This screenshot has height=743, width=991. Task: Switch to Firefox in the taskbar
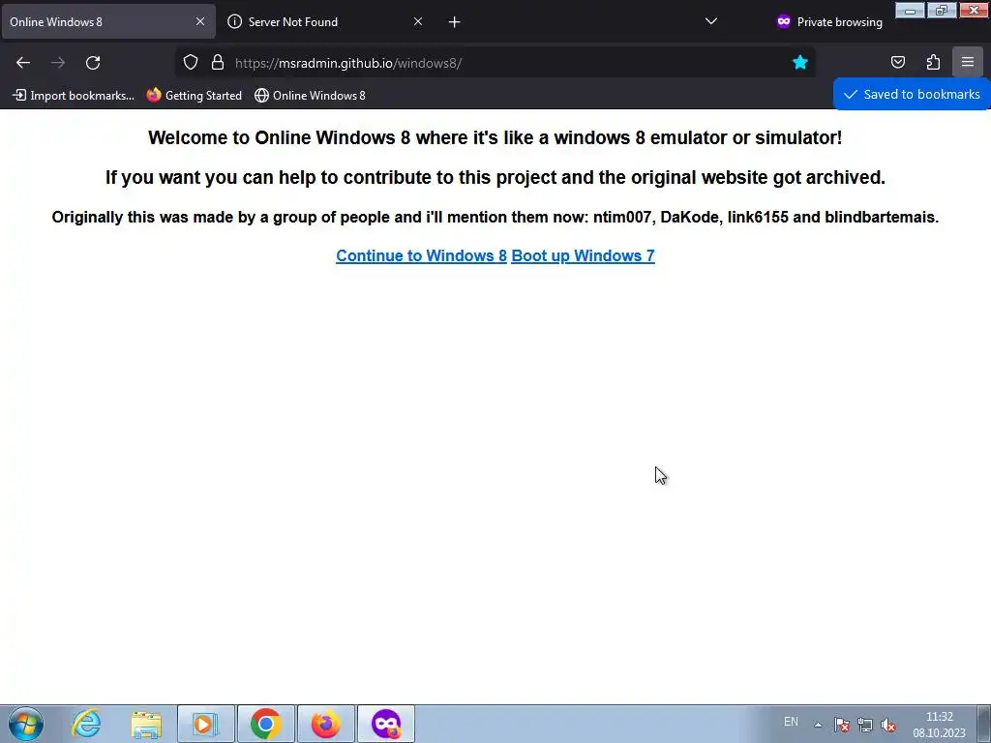pos(326,724)
